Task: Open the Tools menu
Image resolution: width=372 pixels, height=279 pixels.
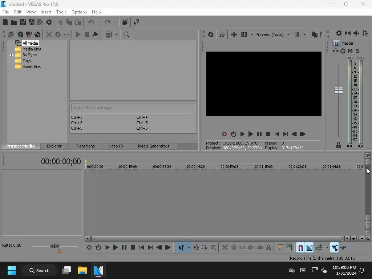Action: pos(61,12)
